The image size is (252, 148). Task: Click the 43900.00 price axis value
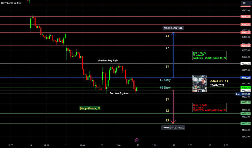[246, 137]
